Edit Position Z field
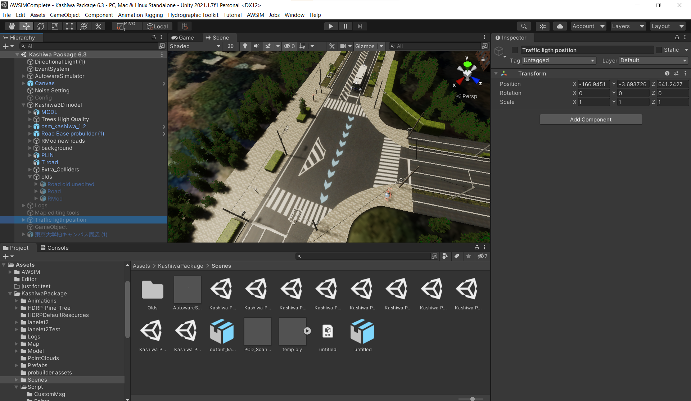 pyautogui.click(x=673, y=84)
